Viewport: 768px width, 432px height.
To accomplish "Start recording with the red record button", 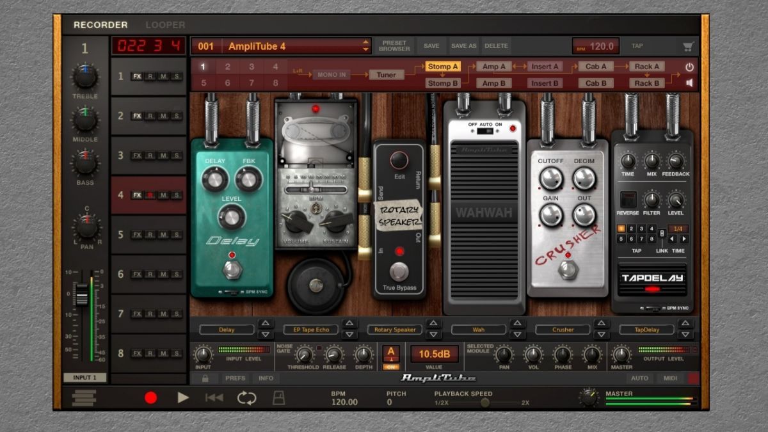I will (150, 398).
